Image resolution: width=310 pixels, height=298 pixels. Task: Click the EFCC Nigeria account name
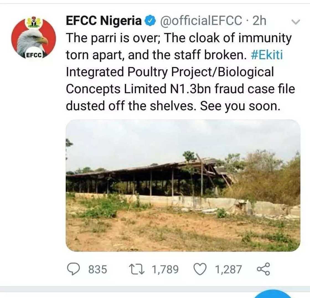pos(104,21)
